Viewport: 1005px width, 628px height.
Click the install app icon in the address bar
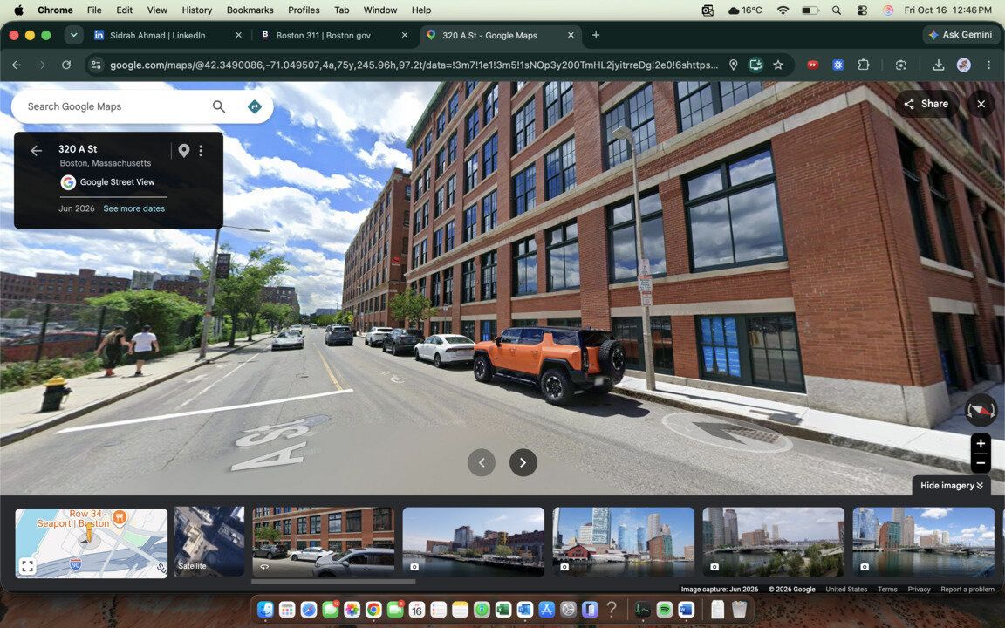[x=755, y=65]
